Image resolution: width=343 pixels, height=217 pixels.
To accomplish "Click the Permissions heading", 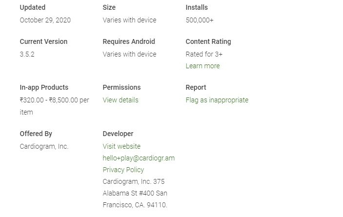I will point(121,87).
